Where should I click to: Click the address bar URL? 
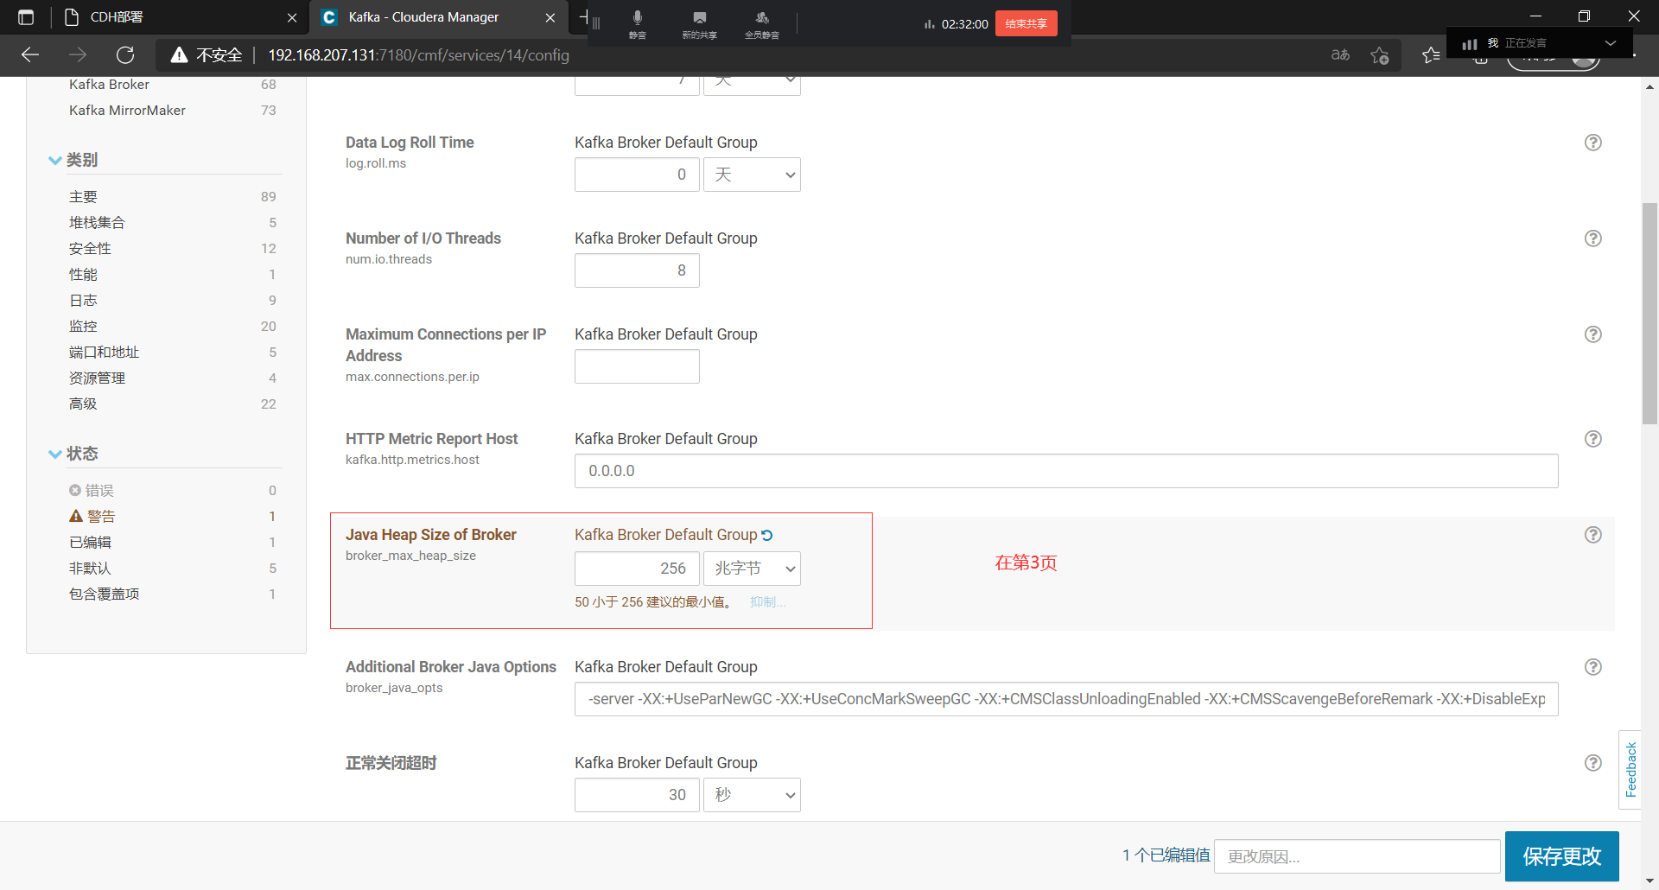418,55
